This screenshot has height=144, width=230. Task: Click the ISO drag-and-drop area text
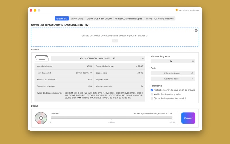point(115,35)
